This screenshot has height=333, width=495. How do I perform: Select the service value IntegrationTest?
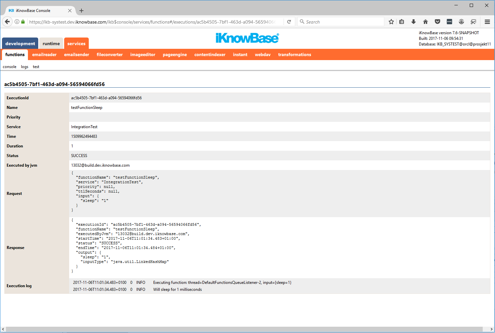tap(84, 127)
